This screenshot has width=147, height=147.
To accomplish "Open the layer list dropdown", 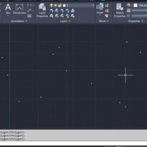I will pyautogui.click(x=93, y=5).
